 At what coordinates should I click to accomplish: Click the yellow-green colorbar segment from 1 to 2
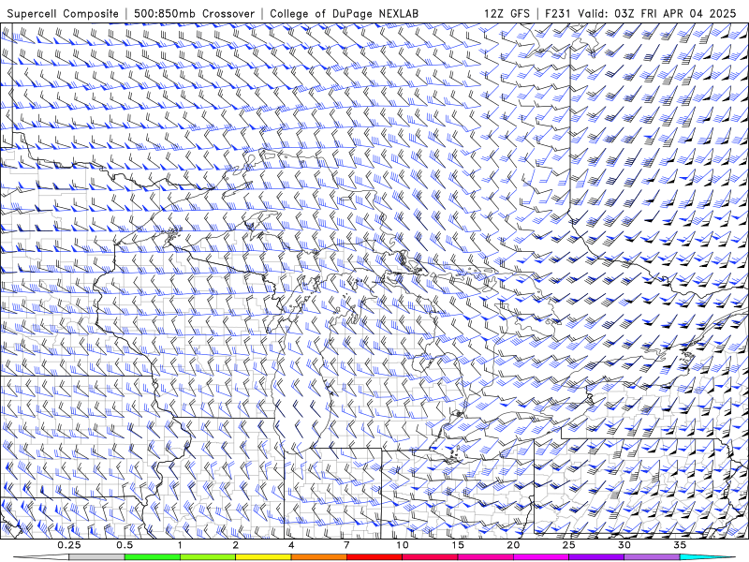pos(208,557)
